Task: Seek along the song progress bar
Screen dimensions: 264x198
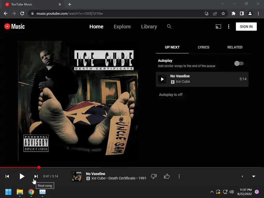Action: pos(132,167)
